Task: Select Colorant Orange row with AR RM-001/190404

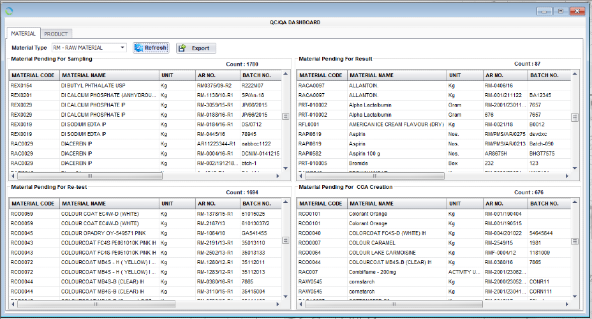Action: click(434, 214)
